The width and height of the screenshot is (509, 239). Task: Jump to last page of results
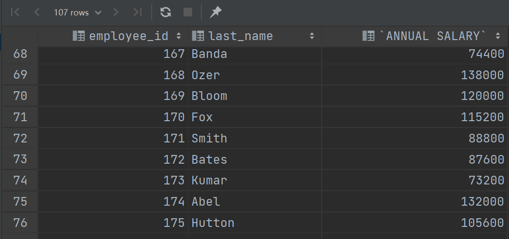[x=137, y=13]
